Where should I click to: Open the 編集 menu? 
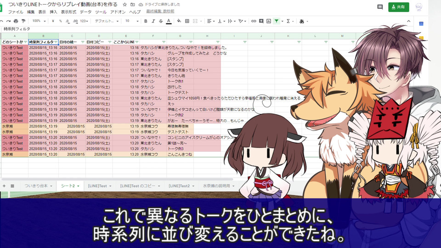tap(31, 12)
